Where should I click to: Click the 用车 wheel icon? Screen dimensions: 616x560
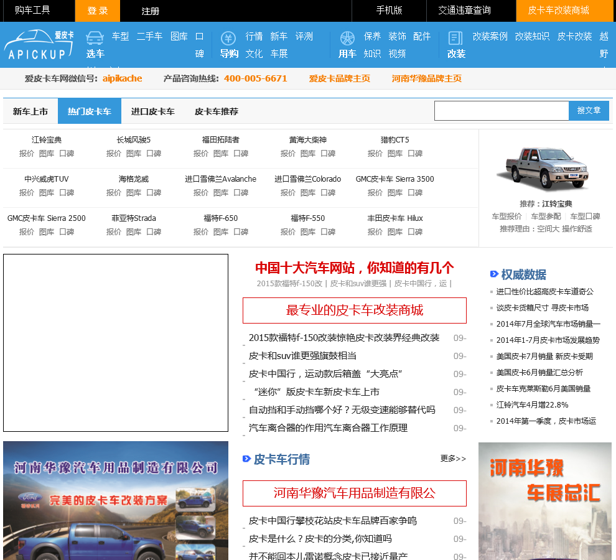(347, 38)
